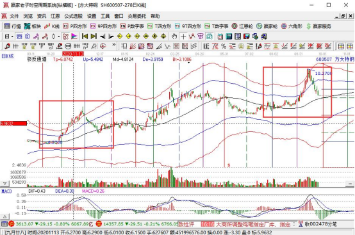Click the down triangle beside volume panel
Screen dimensions: 355x235
[4, 183]
